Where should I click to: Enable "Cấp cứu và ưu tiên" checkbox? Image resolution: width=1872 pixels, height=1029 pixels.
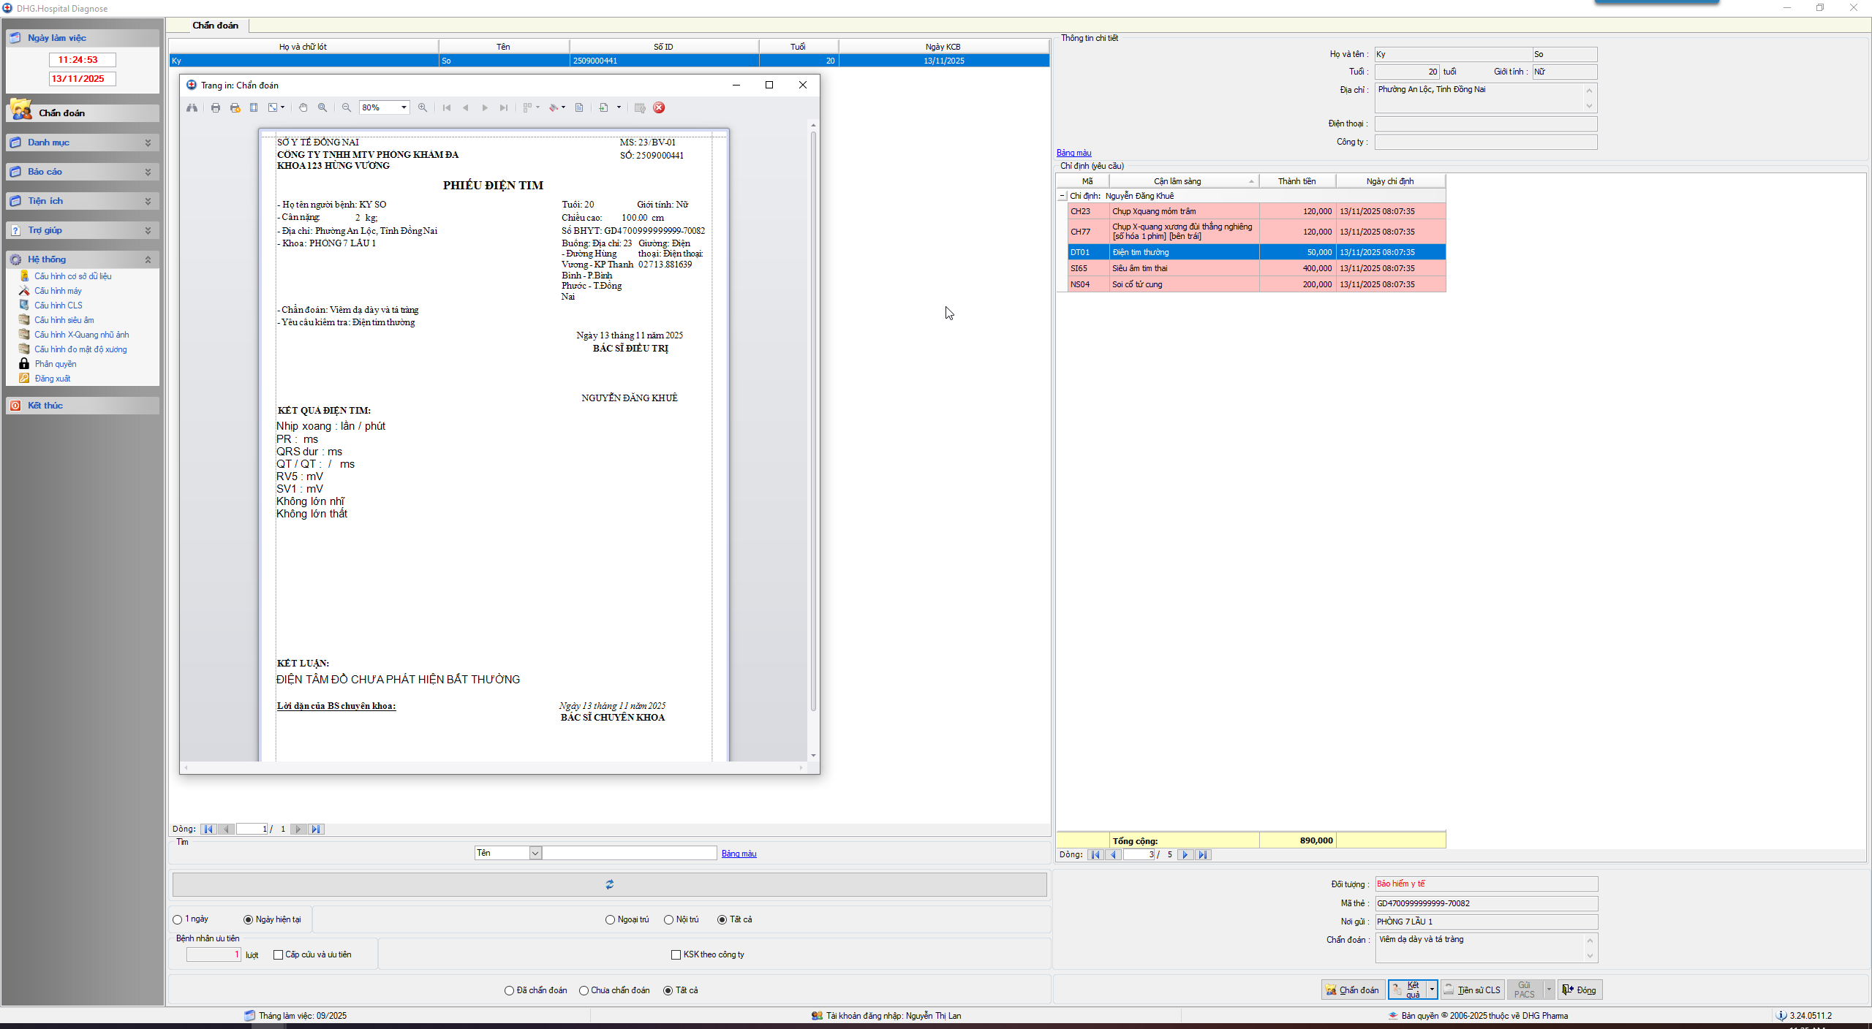[278, 954]
